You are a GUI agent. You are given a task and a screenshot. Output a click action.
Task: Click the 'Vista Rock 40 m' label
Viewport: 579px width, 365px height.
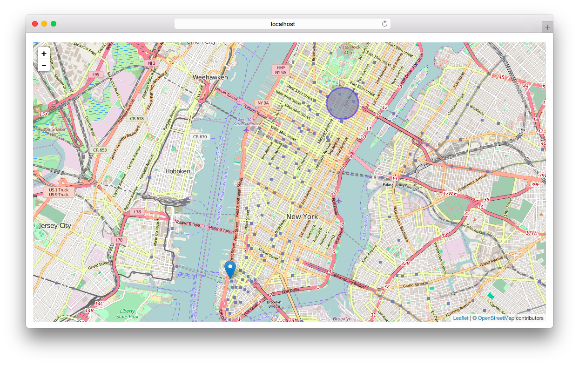click(350, 50)
